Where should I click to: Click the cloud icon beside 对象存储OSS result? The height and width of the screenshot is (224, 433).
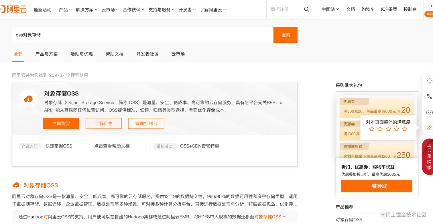tap(16, 185)
